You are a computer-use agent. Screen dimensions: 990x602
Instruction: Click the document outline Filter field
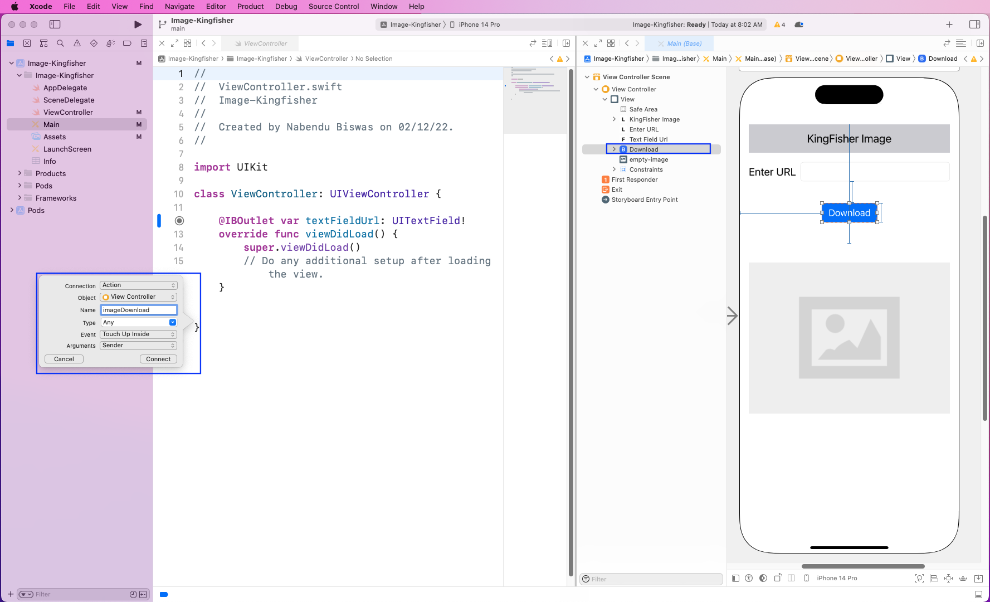click(x=651, y=579)
